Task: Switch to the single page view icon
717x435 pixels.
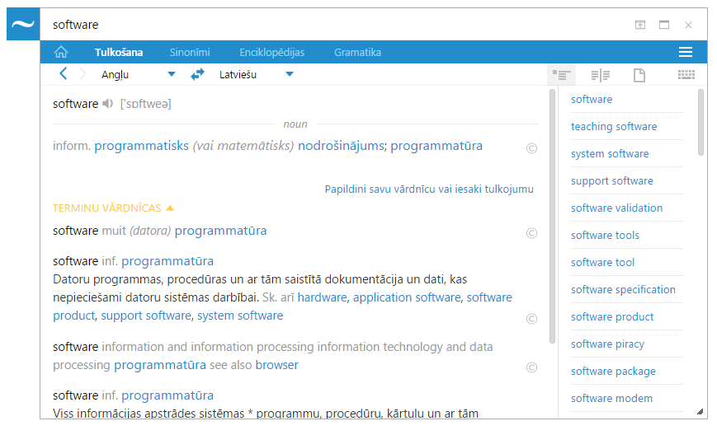Action: coord(639,75)
